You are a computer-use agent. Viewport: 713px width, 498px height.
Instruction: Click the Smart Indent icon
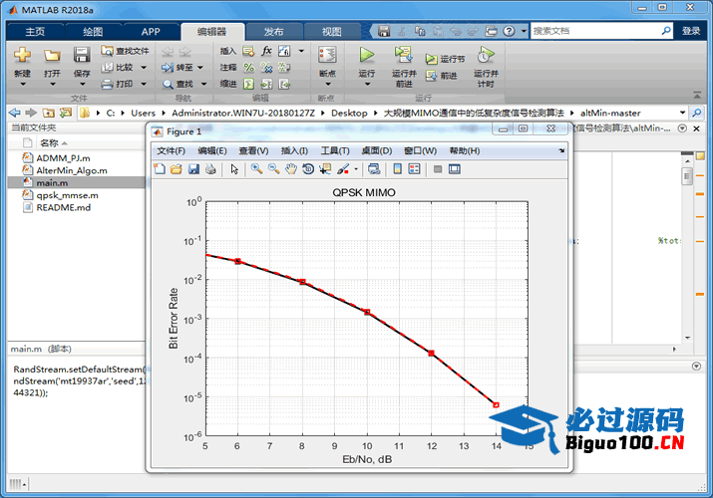pos(248,84)
